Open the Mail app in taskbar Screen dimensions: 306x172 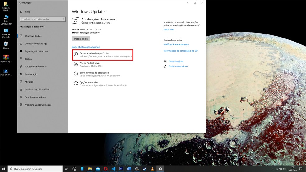[x=98, y=169]
